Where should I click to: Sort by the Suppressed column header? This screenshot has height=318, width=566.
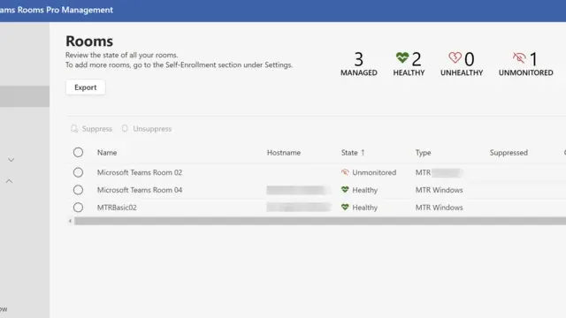[x=509, y=153]
